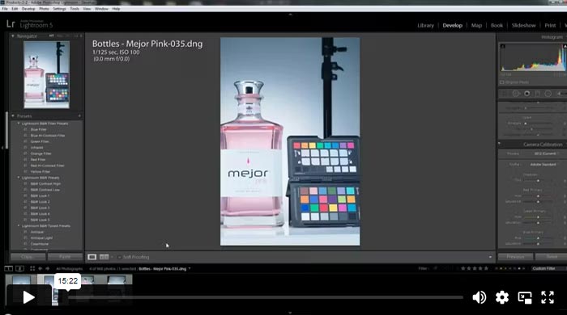Switch to the Map module
567x315 pixels.
476,26
